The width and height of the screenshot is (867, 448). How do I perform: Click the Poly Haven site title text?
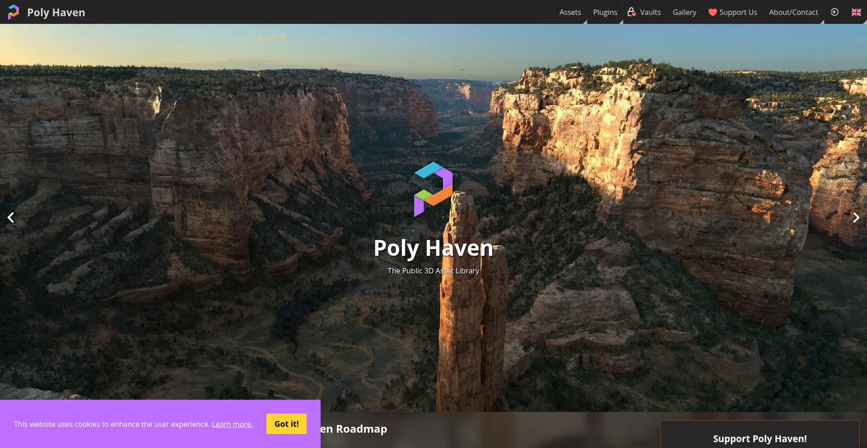(56, 12)
